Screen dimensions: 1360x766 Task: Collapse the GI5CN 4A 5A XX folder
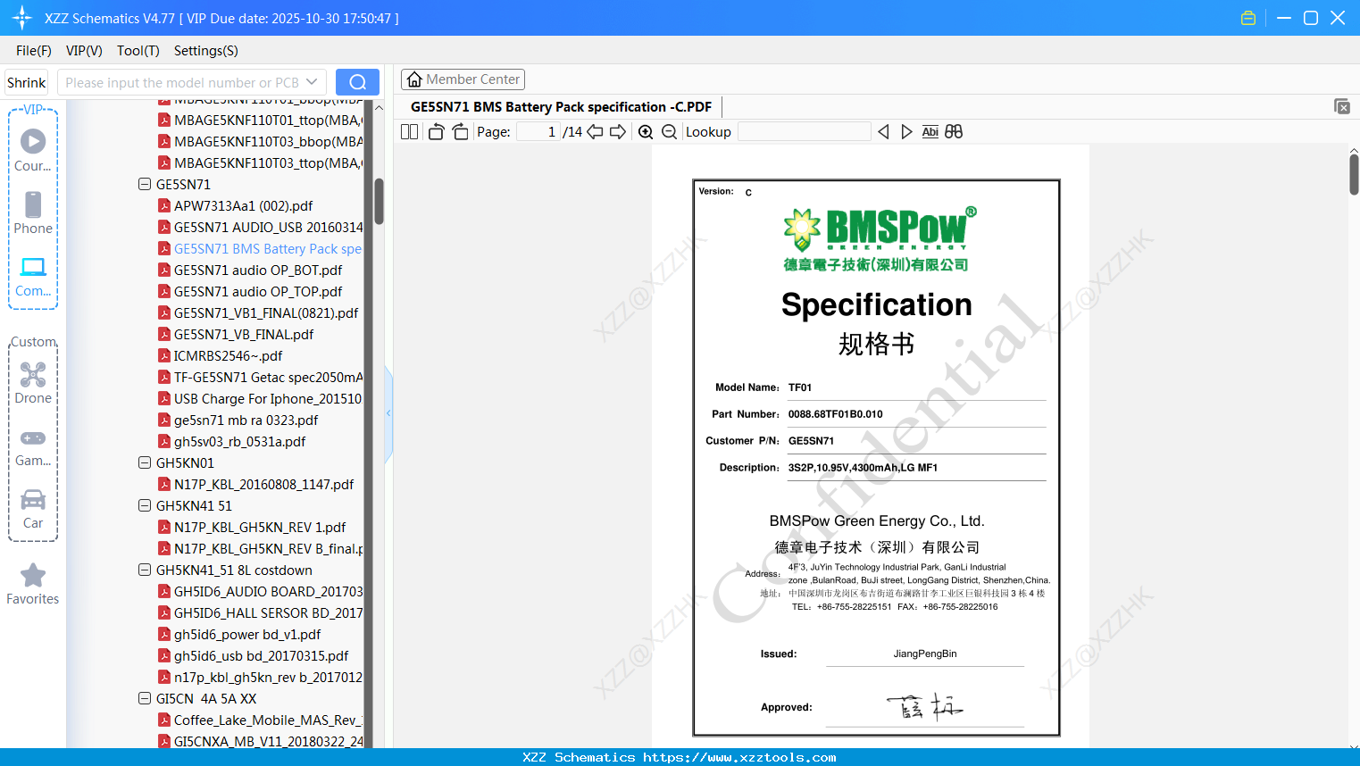[145, 698]
